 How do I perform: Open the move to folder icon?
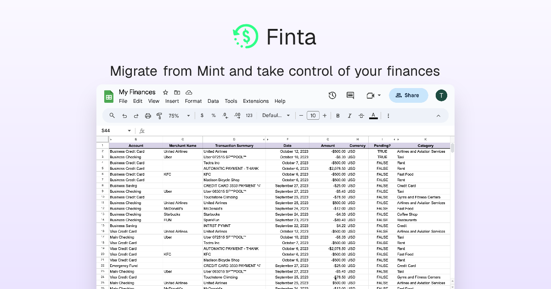click(177, 92)
